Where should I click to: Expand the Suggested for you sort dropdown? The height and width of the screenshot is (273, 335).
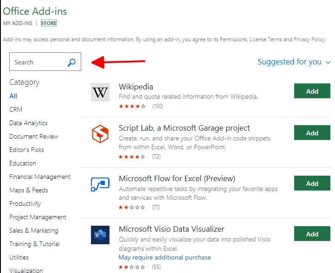[294, 62]
